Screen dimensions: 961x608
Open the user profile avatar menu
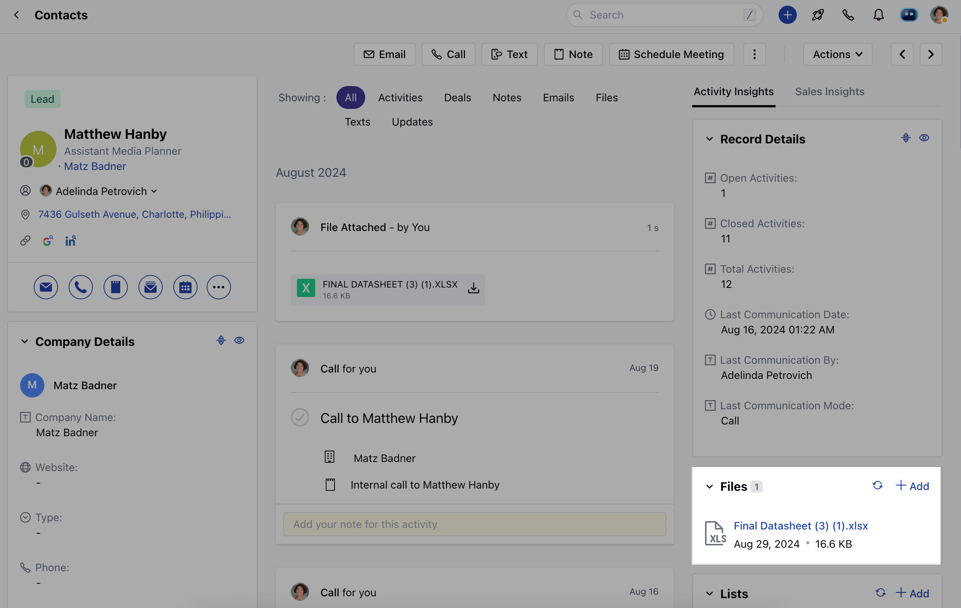click(x=939, y=15)
